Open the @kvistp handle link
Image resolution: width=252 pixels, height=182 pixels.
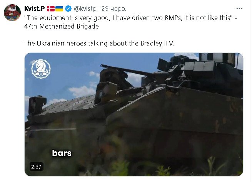coord(85,8)
